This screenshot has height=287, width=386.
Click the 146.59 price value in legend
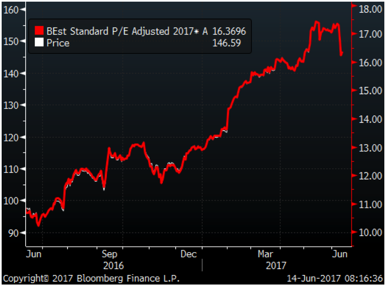[x=226, y=43]
